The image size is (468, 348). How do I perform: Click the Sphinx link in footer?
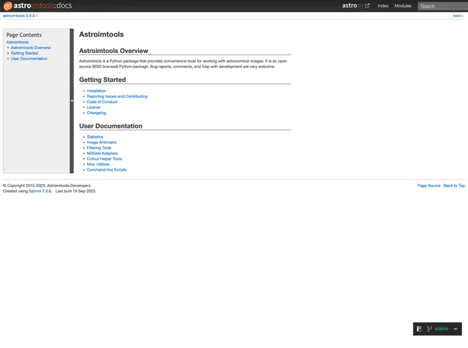(35, 191)
